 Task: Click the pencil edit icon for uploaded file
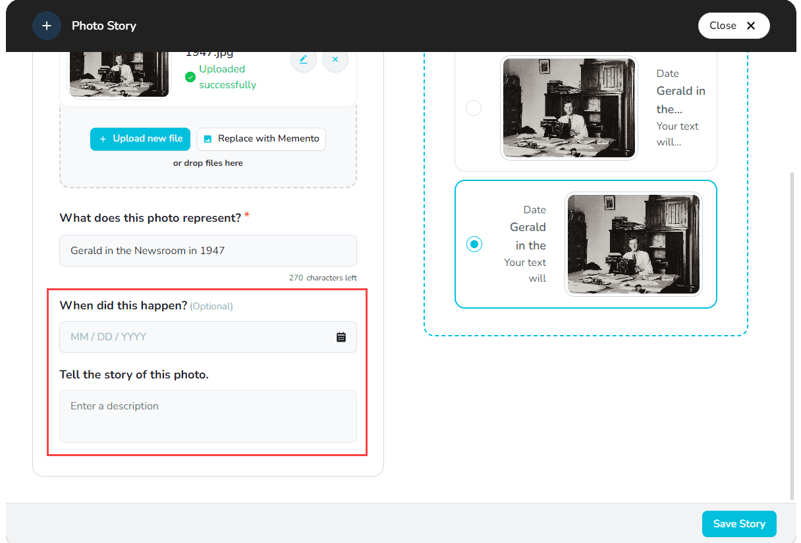pyautogui.click(x=303, y=59)
